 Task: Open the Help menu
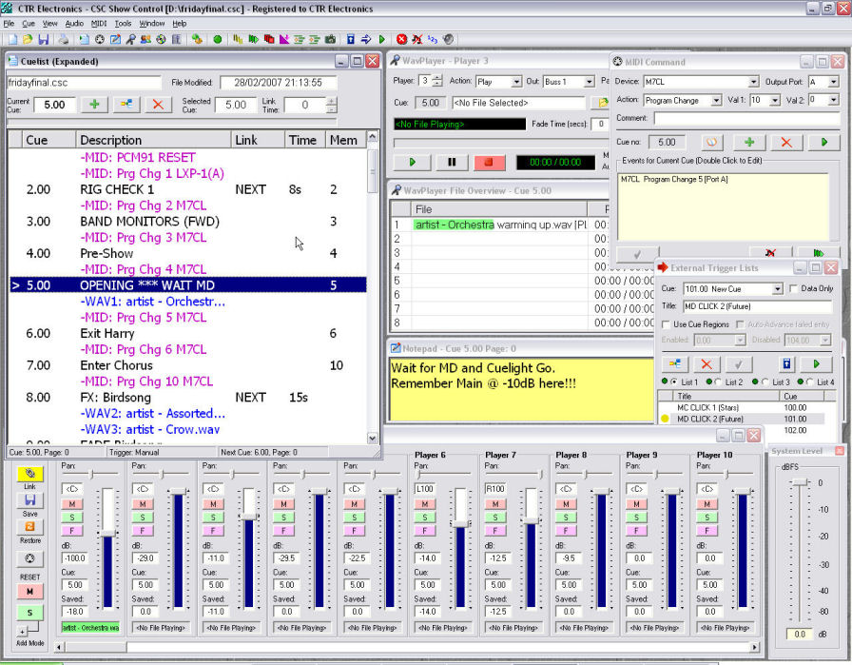pyautogui.click(x=180, y=24)
